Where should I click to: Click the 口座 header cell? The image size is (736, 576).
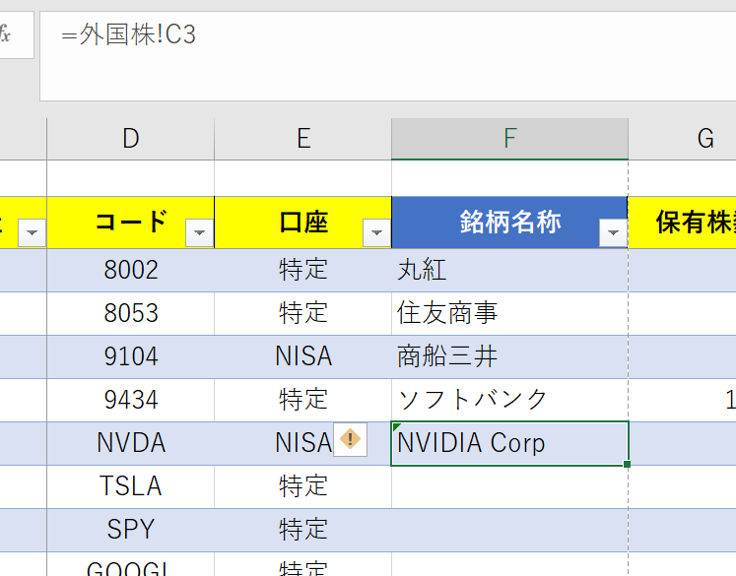(x=303, y=223)
